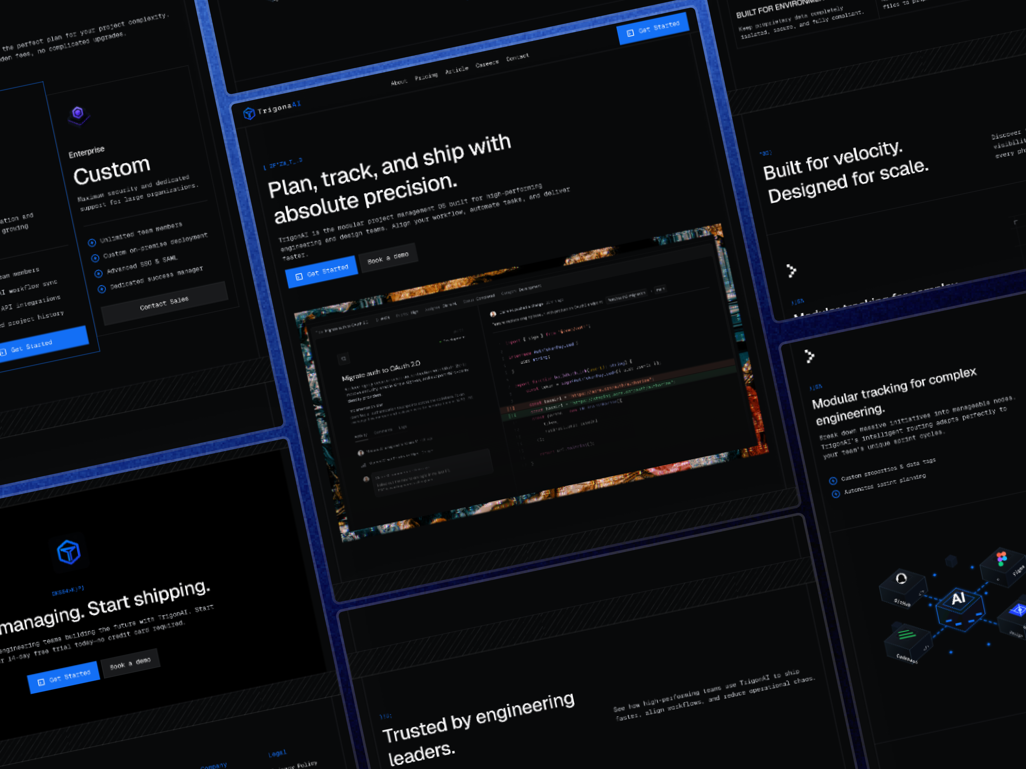Click the check icon beside 'Advanced SSO & SAML'

(x=98, y=274)
